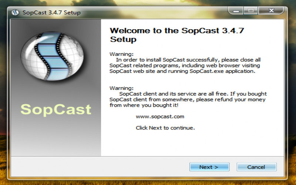This screenshot has width=296, height=185.
Task: Click the SopCast 3.4.7 Setup title text
Action: [51, 13]
